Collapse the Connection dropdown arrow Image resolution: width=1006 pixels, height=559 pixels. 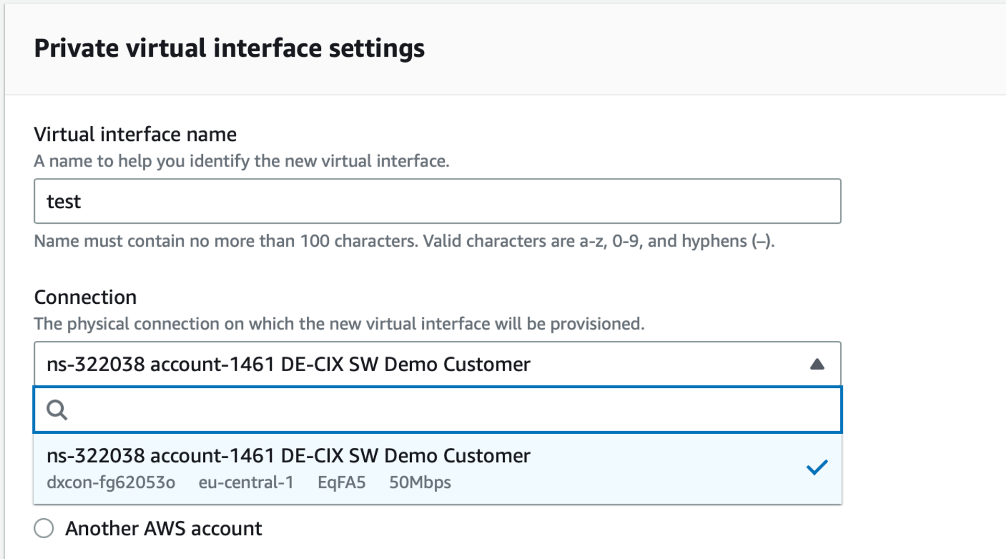click(817, 364)
